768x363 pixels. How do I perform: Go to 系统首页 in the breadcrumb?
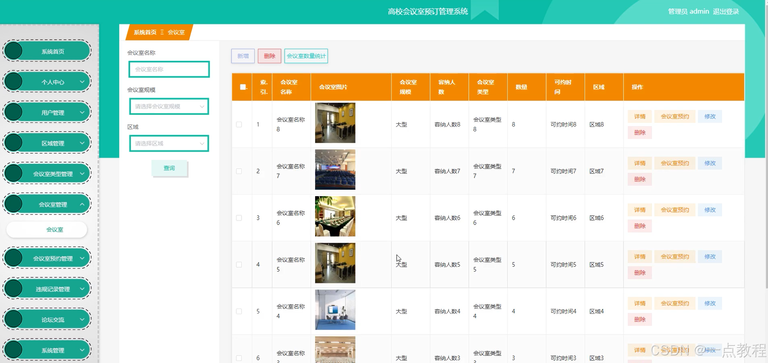145,32
